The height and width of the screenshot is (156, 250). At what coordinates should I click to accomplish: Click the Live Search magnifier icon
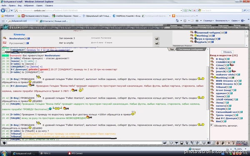coord(245,10)
